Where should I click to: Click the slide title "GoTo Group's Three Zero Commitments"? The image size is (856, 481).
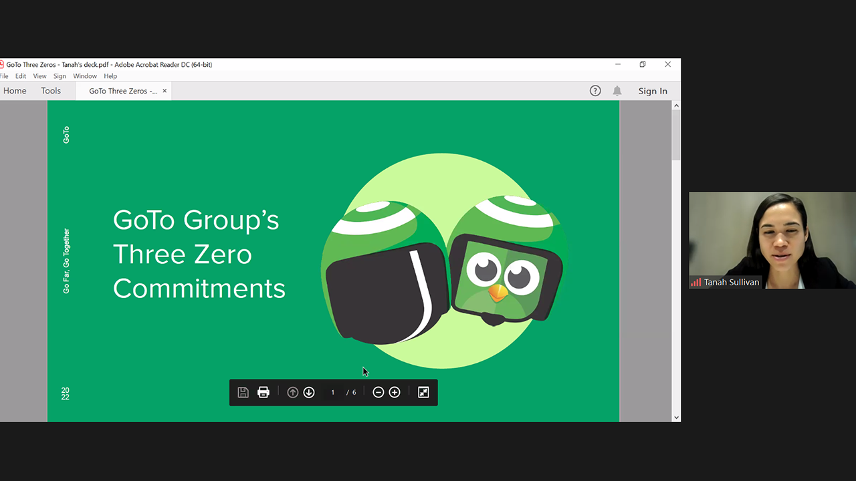pyautogui.click(x=199, y=254)
